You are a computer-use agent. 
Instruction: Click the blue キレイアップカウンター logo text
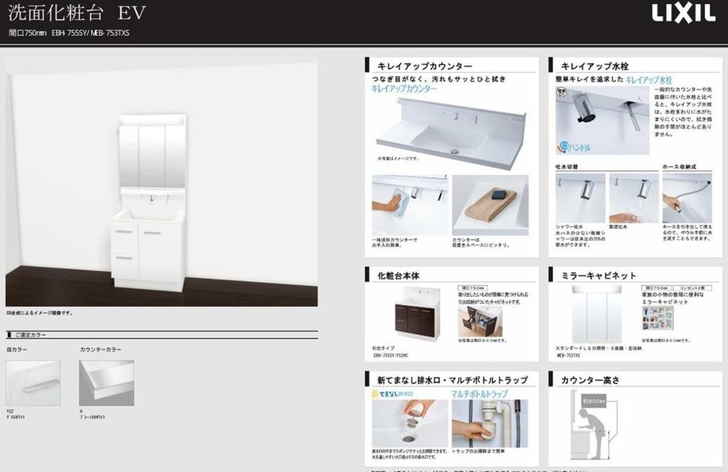404,90
